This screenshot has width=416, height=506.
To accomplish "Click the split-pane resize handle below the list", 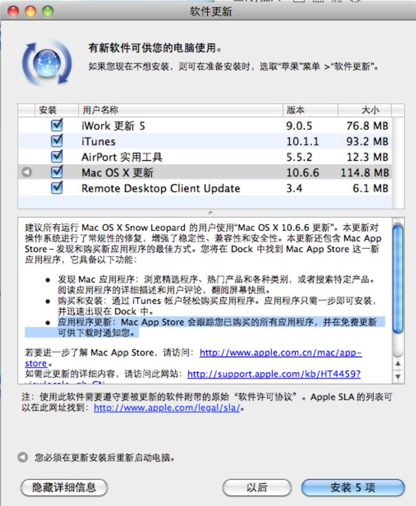I will pyautogui.click(x=211, y=213).
